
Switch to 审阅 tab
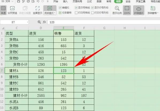click(x=109, y=1)
